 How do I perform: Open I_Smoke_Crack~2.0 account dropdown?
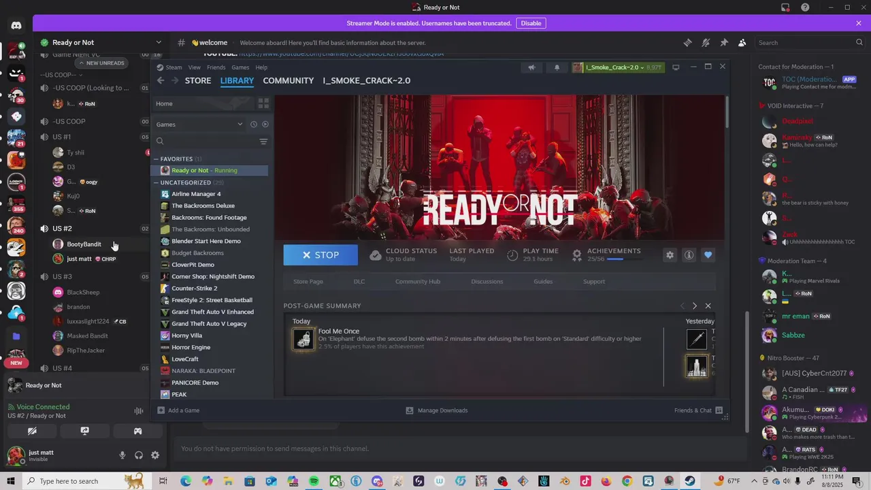point(617,67)
